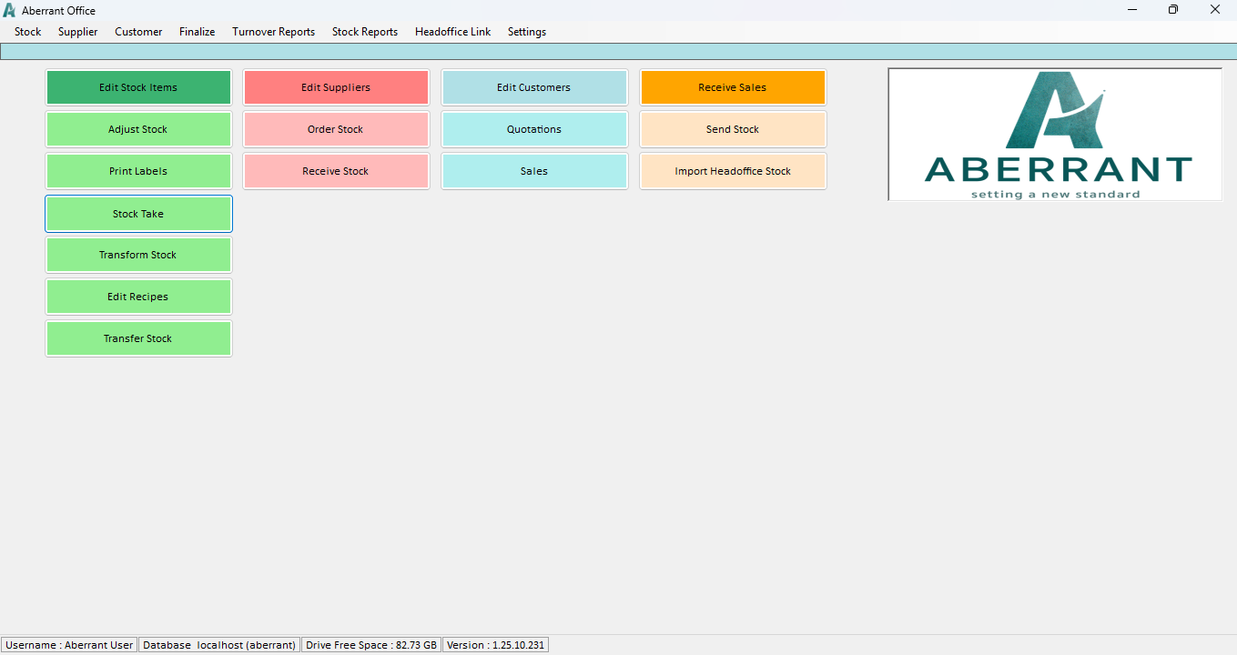1237x655 pixels.
Task: Open the Supplier menu
Action: [77, 32]
